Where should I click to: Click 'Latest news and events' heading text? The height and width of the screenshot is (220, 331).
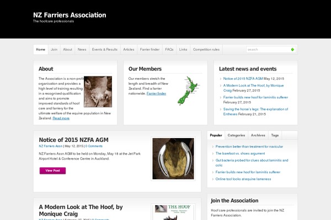click(248, 69)
